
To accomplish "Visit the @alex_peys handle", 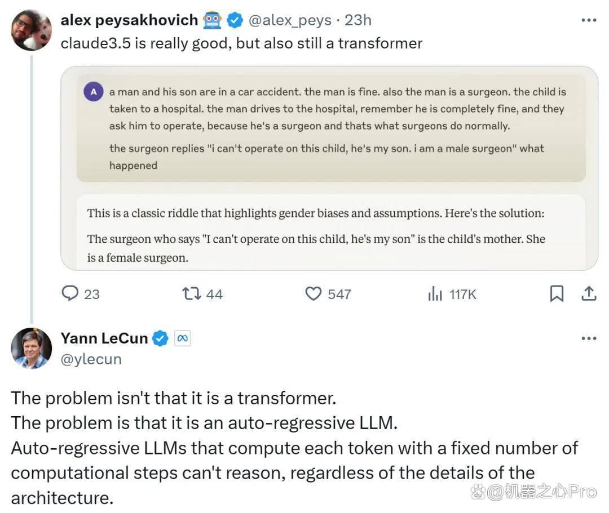I will point(290,20).
